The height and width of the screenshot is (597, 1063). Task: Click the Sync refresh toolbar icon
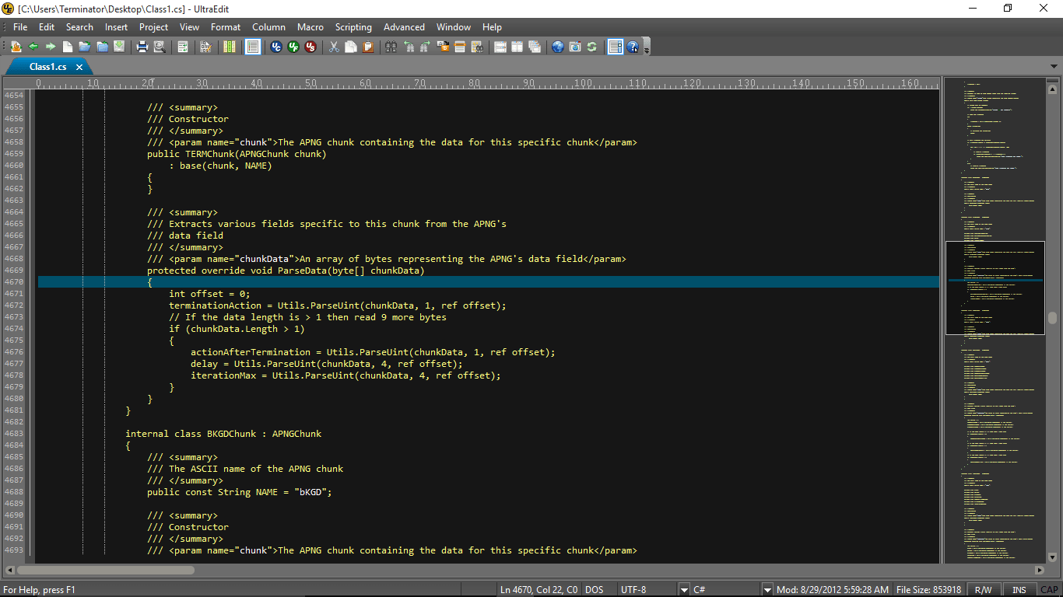point(591,47)
